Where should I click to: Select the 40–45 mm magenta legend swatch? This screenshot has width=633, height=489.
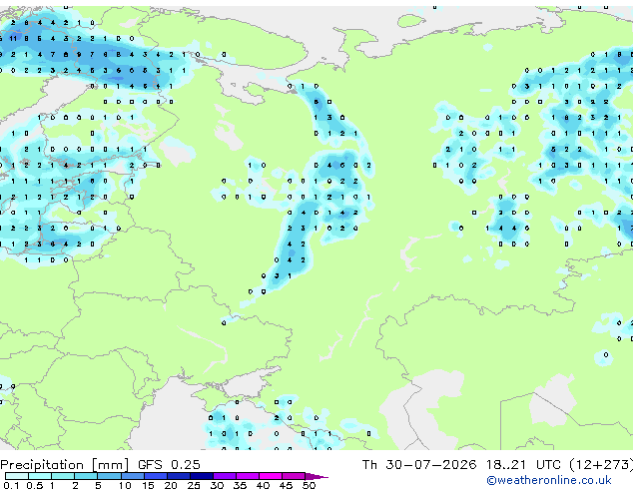[x=271, y=476]
